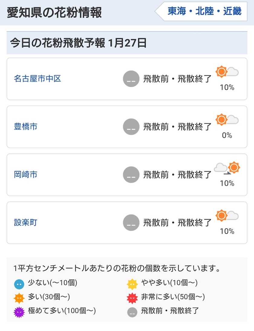Screen dimensions: 254x331
Task: Go back to 東海・北陸・近畿 region
Action: click(204, 11)
